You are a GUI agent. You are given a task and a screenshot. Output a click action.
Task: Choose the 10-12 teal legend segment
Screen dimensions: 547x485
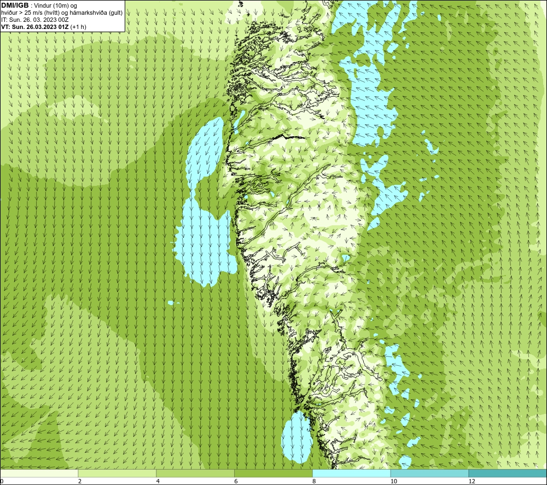click(430, 473)
